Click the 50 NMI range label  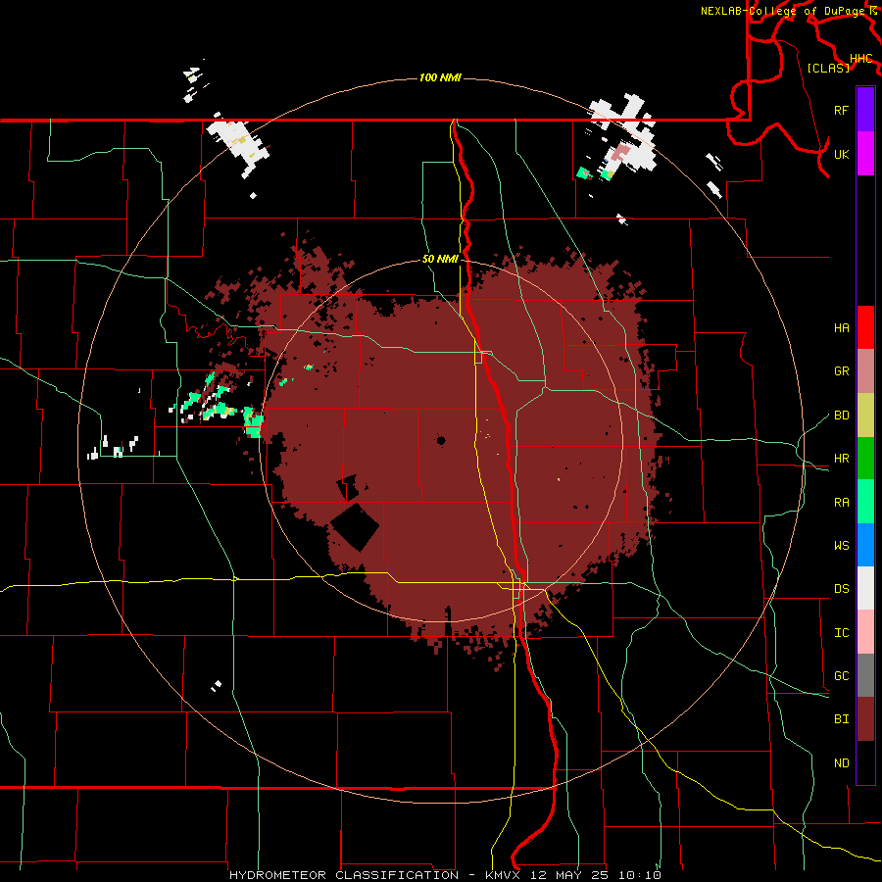point(440,260)
